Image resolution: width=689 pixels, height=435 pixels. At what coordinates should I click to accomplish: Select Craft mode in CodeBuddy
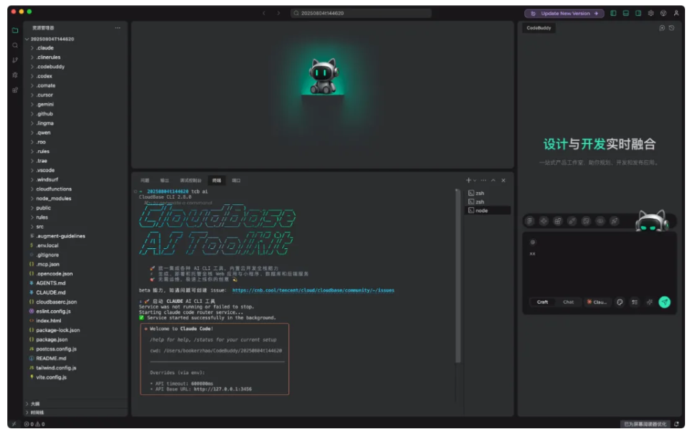click(x=542, y=302)
